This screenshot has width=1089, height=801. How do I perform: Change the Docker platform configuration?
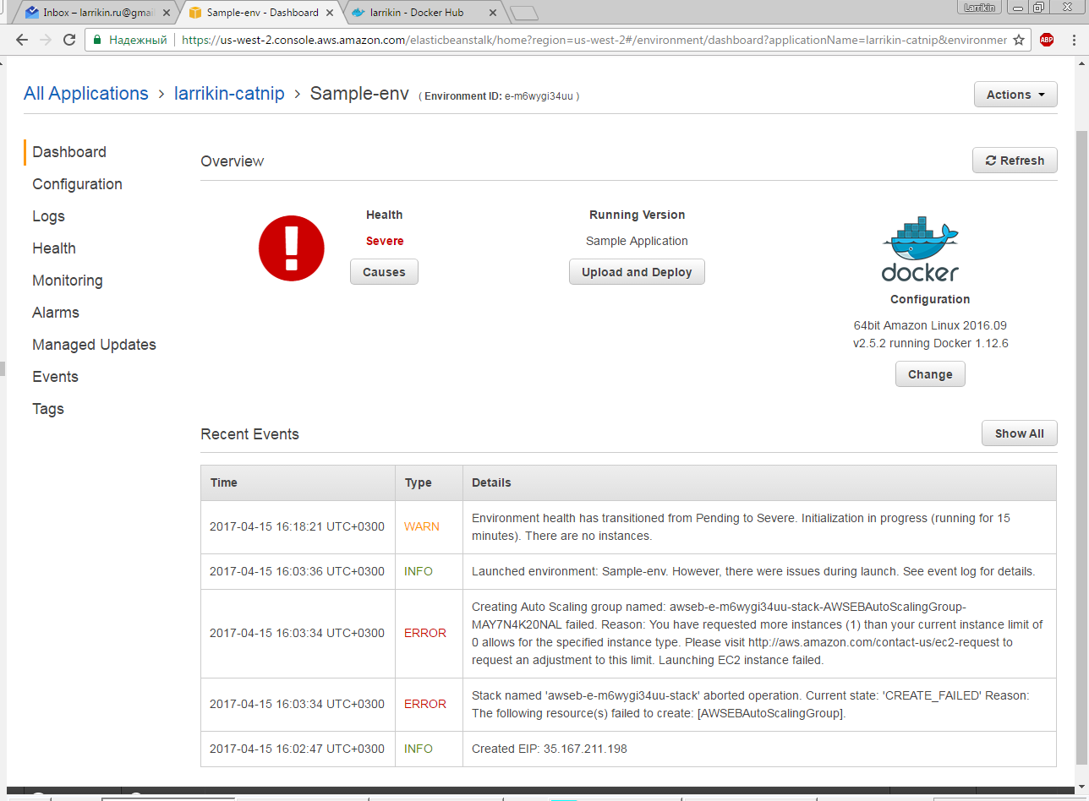(x=930, y=374)
